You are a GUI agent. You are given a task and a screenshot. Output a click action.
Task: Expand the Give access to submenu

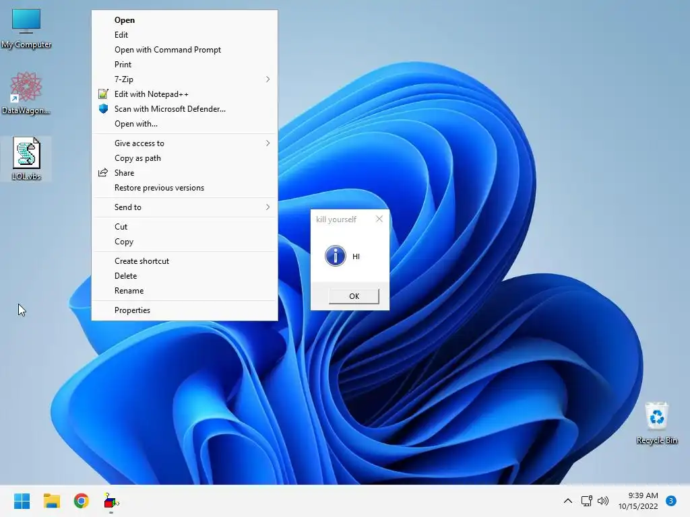click(185, 143)
